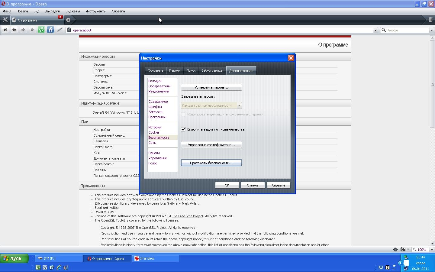The image size is (435, 272).
Task: Open the address bar history dropdown
Action: (375, 30)
